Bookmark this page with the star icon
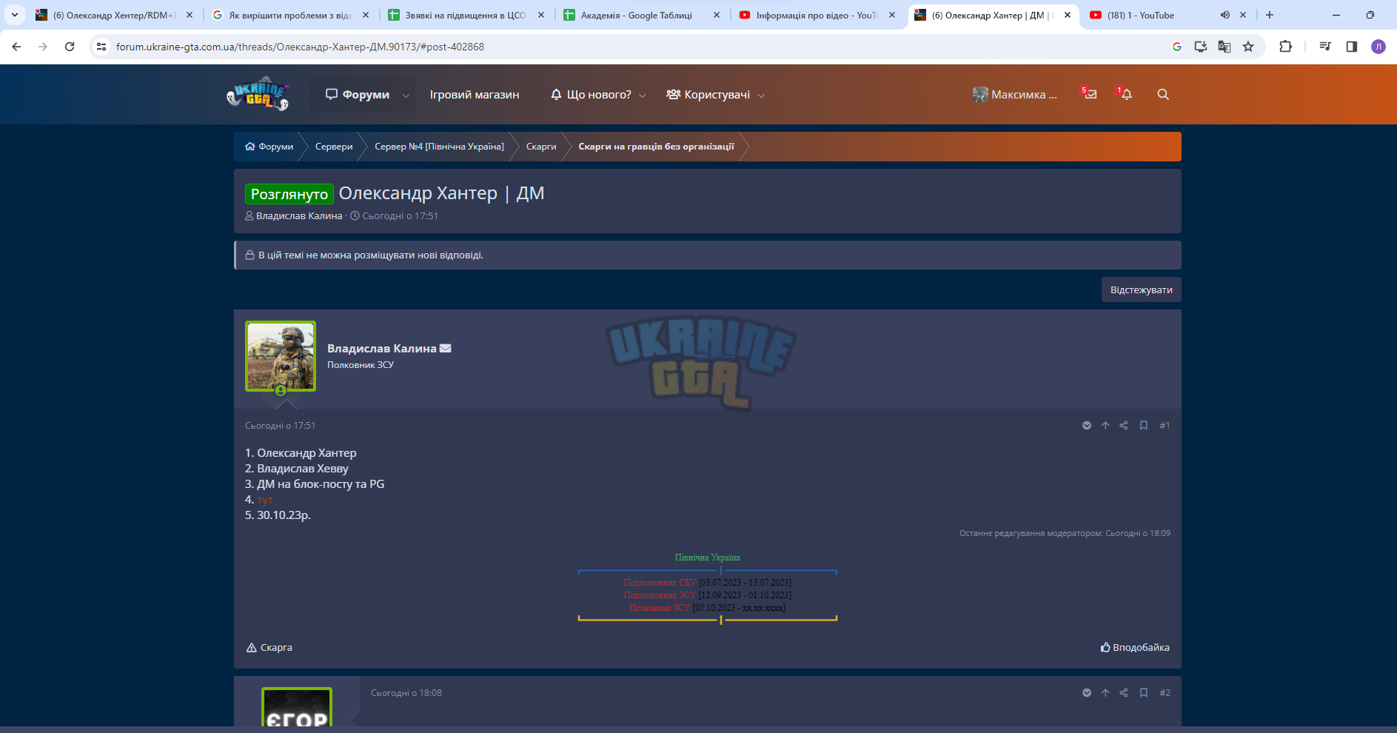Image resolution: width=1397 pixels, height=733 pixels. click(1248, 47)
